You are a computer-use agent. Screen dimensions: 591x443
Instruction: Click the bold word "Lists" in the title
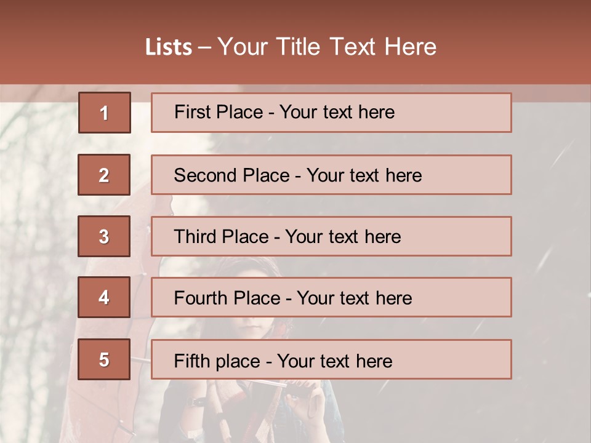click(168, 47)
